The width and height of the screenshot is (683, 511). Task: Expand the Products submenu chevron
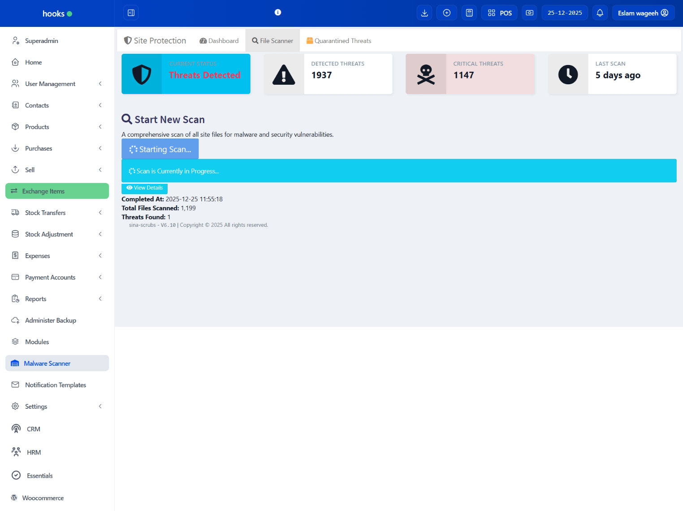[100, 127]
